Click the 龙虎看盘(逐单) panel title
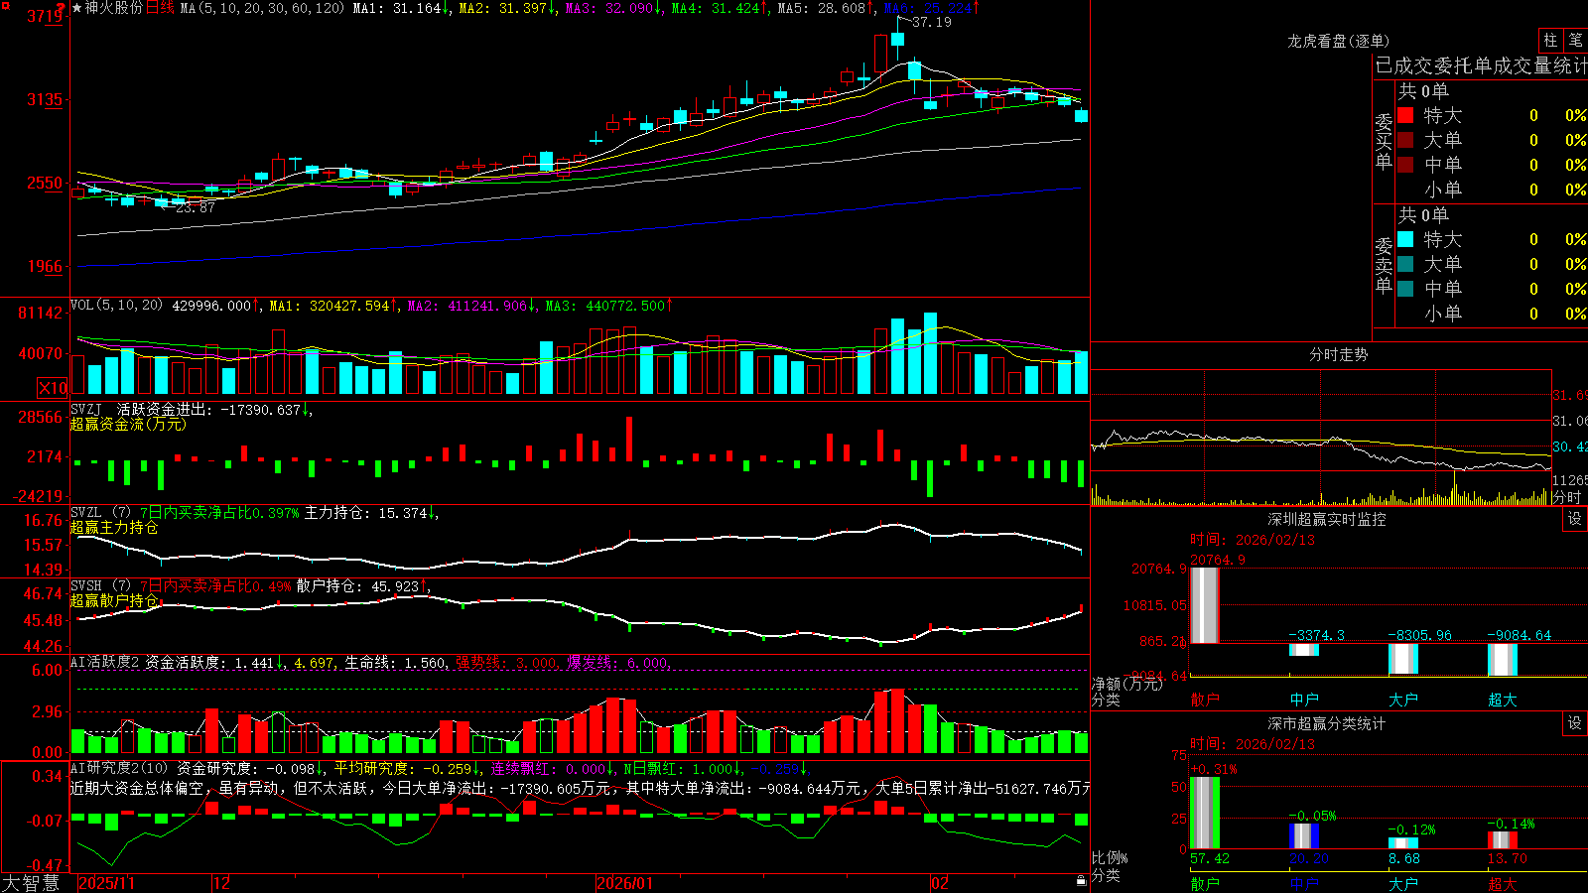This screenshot has height=893, width=1588. 1338,41
